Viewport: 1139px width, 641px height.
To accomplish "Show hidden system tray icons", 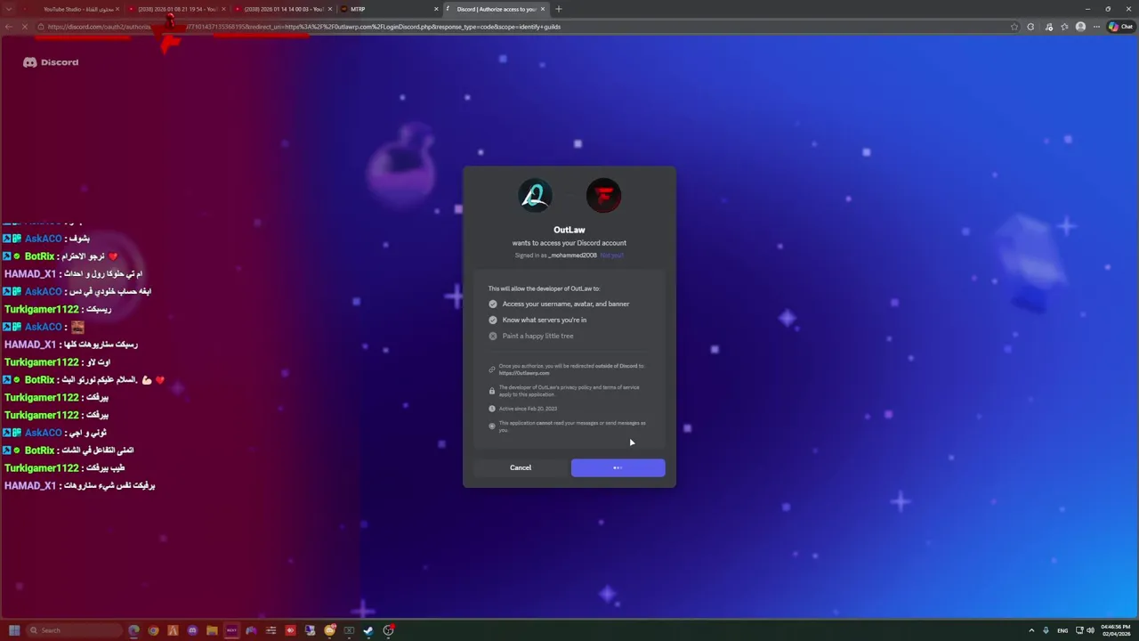I will pos(1032,630).
